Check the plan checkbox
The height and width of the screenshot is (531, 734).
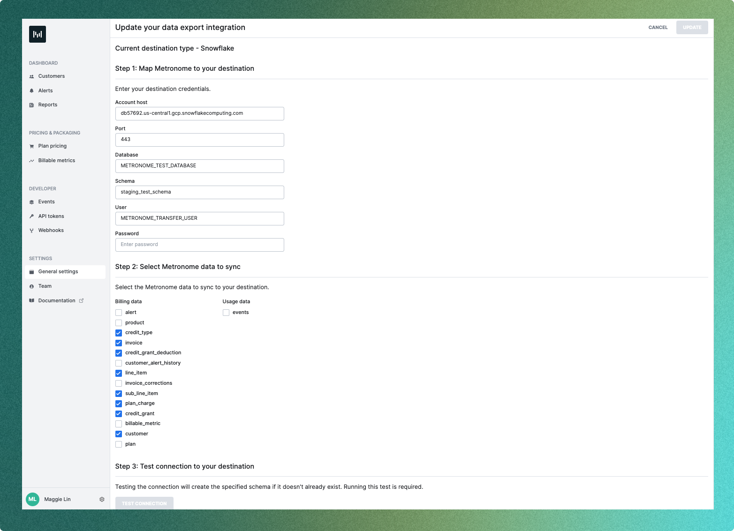point(119,444)
